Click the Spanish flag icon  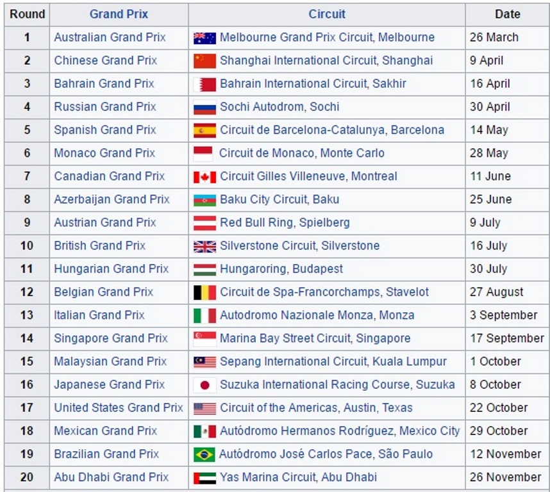pos(204,130)
